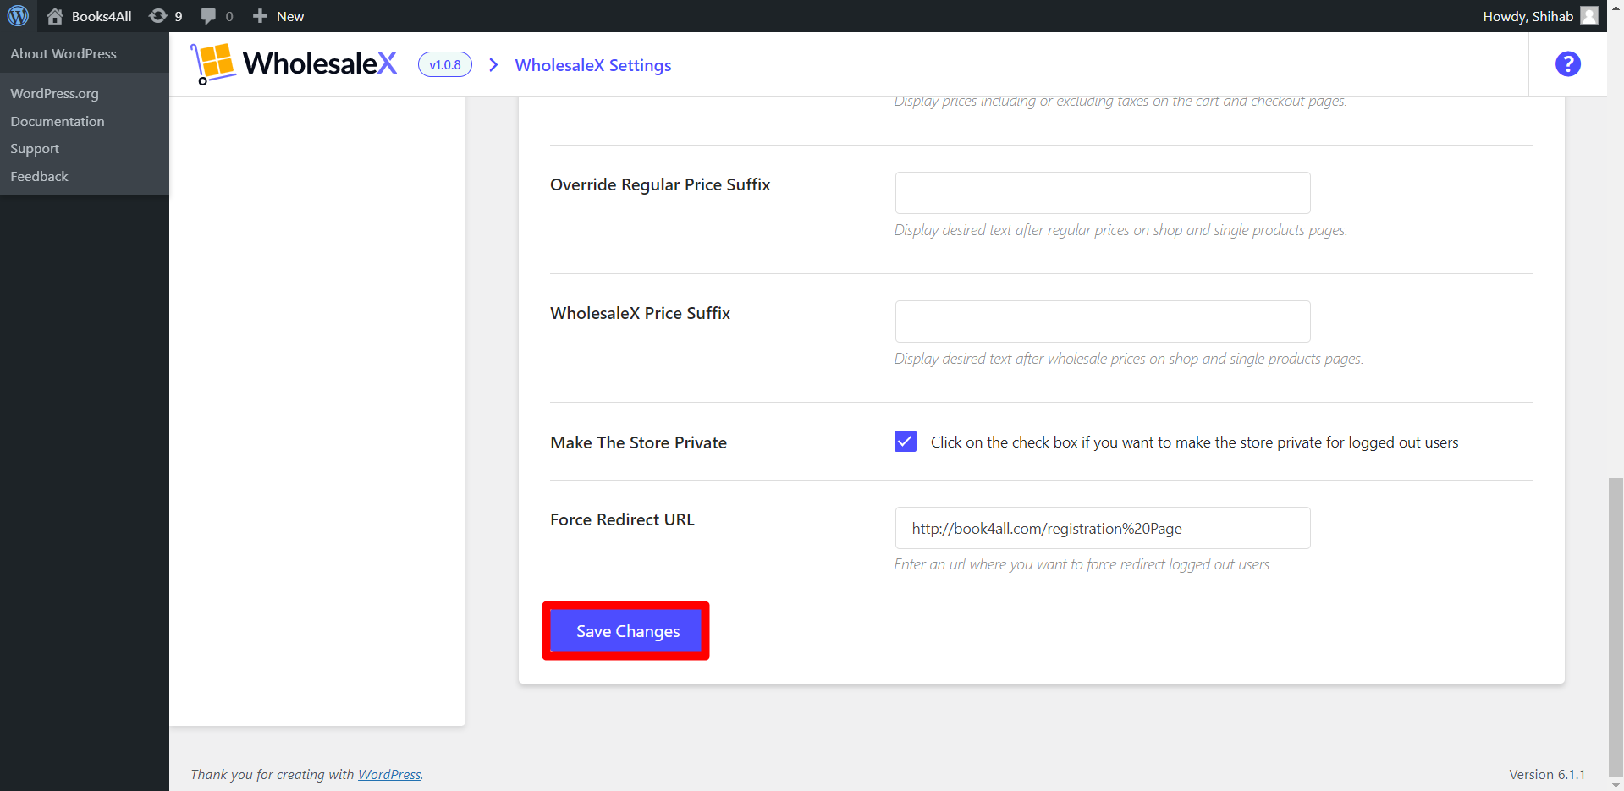Open the updates icon showing 9

coord(158,16)
